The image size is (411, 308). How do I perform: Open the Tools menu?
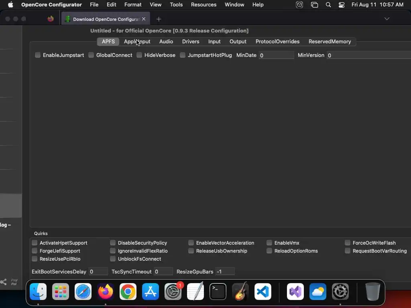coord(176,5)
